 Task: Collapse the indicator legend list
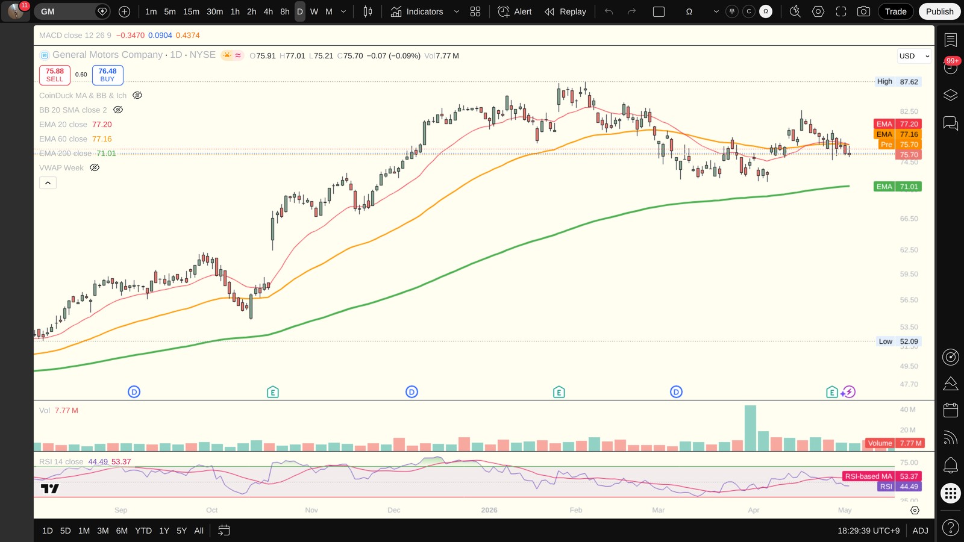click(48, 182)
